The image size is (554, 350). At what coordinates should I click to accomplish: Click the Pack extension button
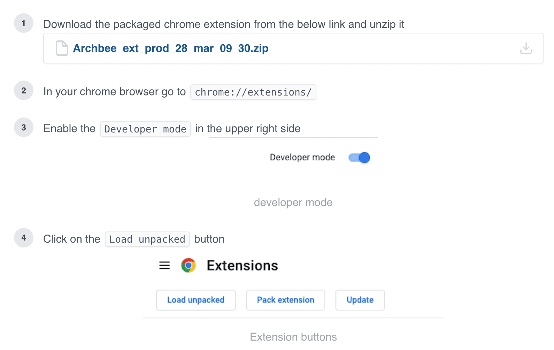[x=285, y=300]
